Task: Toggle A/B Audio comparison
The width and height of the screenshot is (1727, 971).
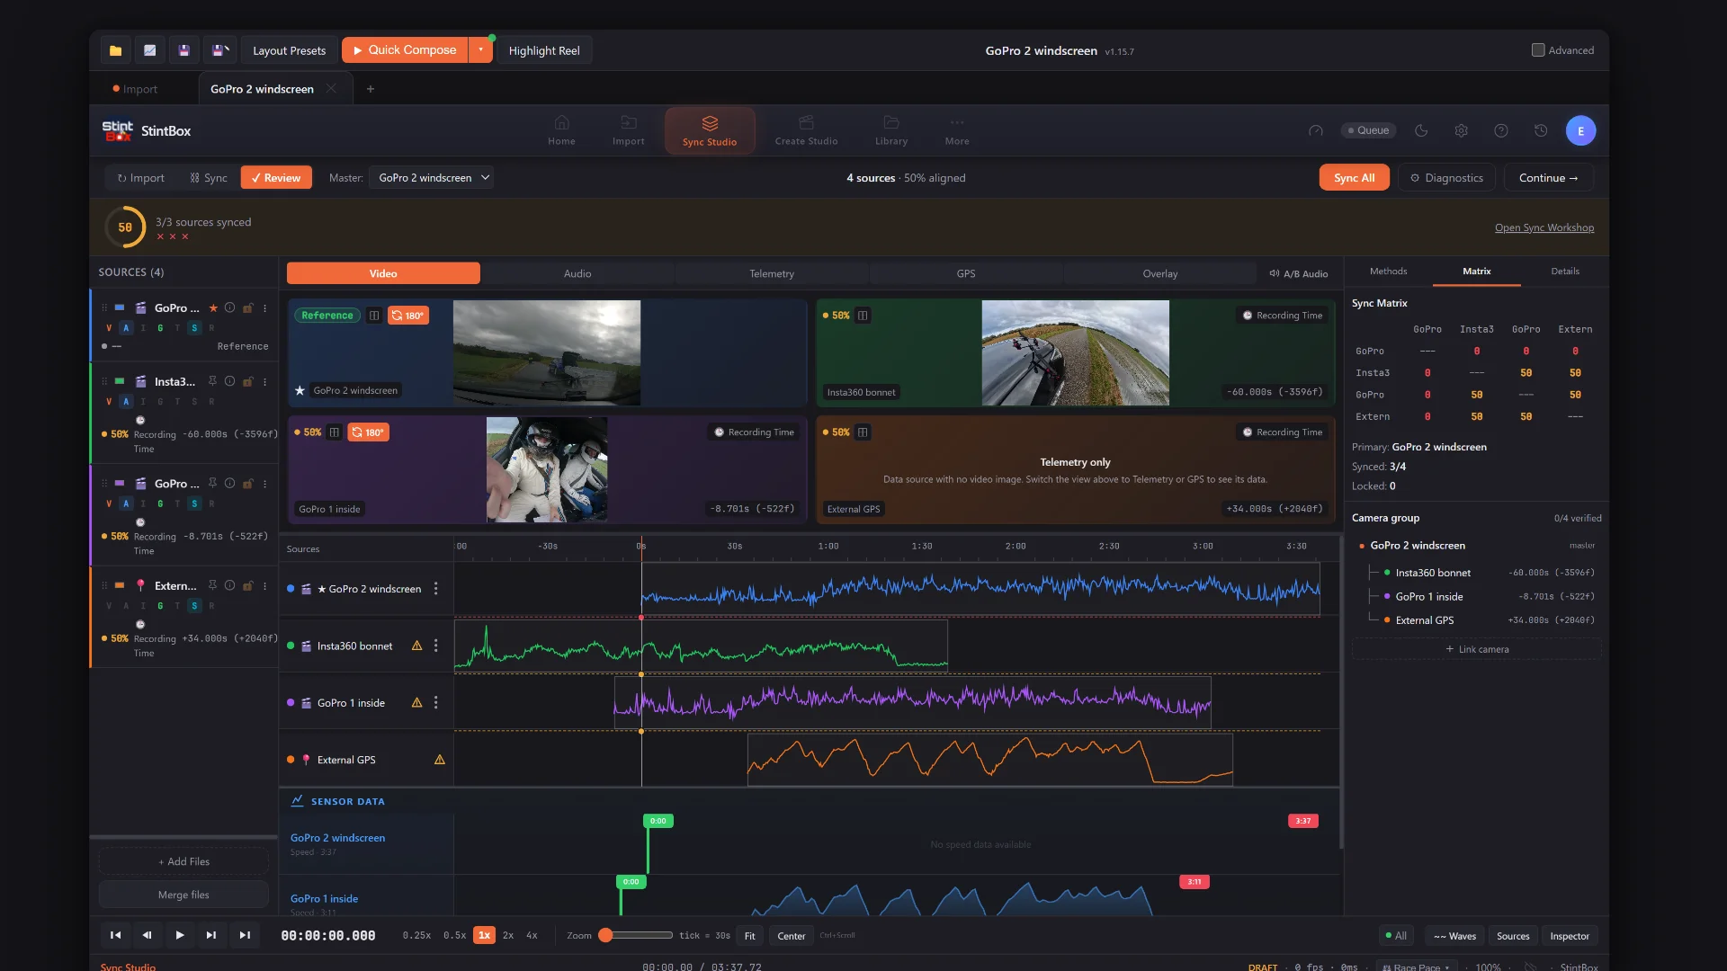Action: [x=1298, y=273]
